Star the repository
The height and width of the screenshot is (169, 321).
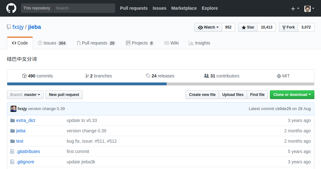click(248, 27)
